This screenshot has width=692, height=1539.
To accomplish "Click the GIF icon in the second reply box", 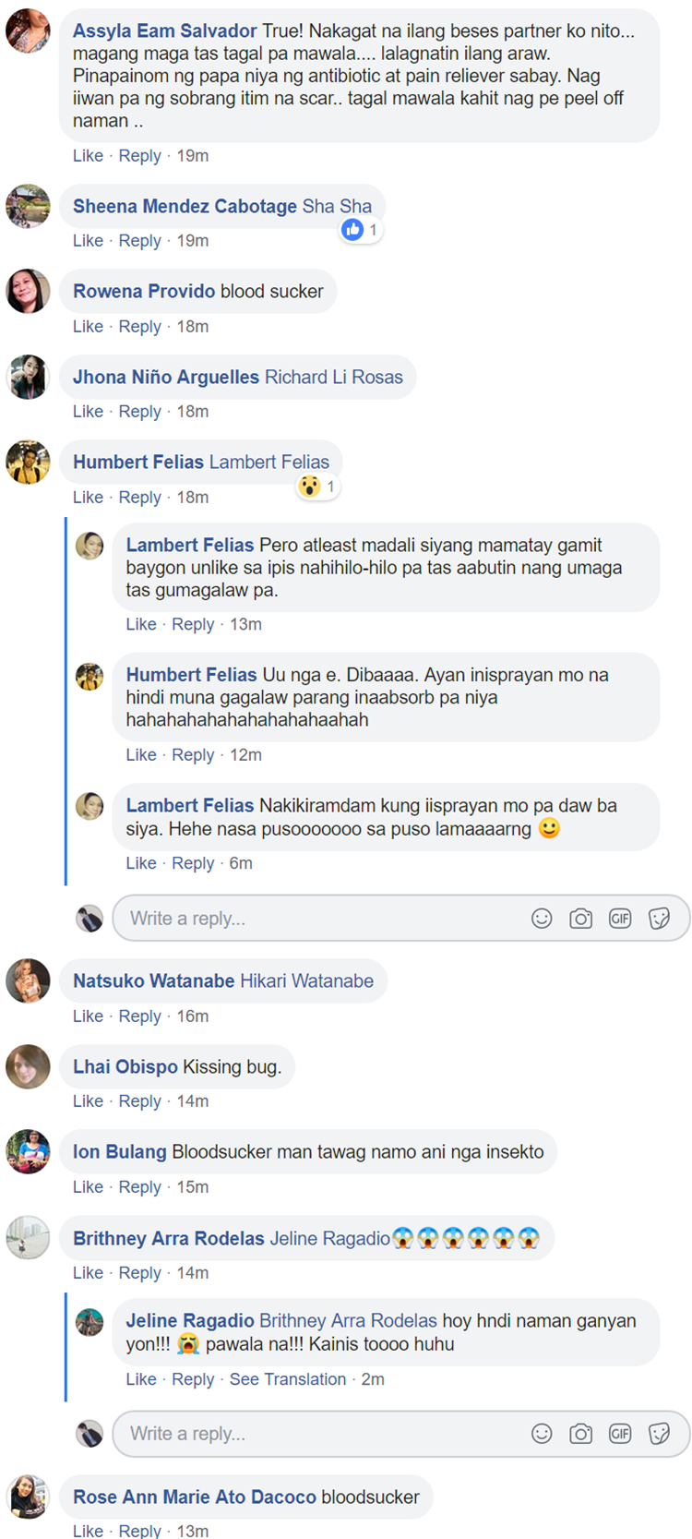I will tap(620, 1433).
